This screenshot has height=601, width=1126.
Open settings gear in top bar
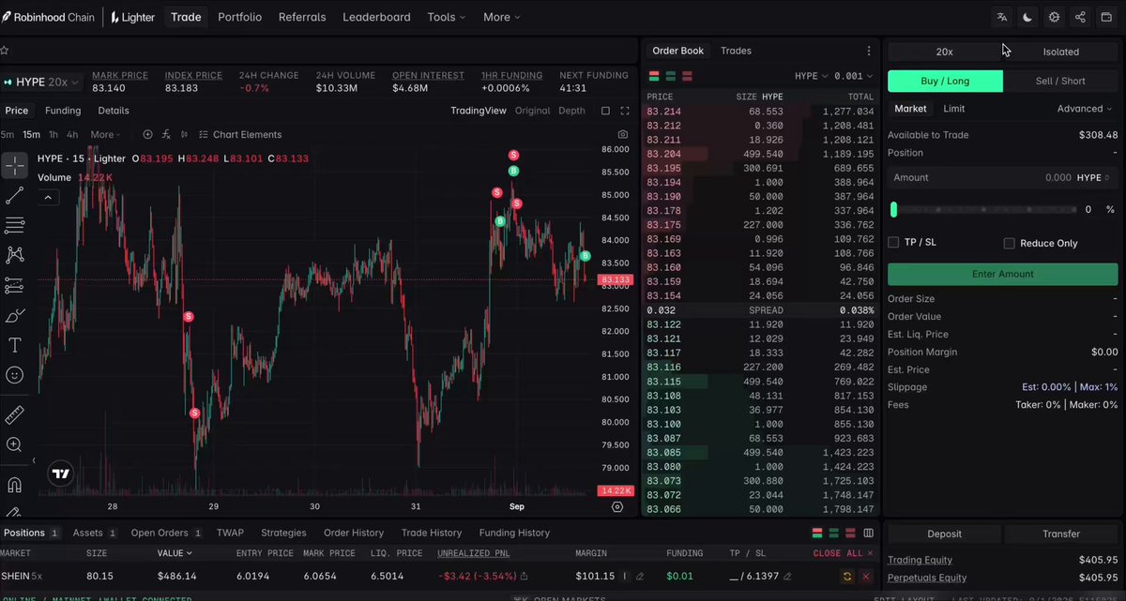(x=1055, y=17)
